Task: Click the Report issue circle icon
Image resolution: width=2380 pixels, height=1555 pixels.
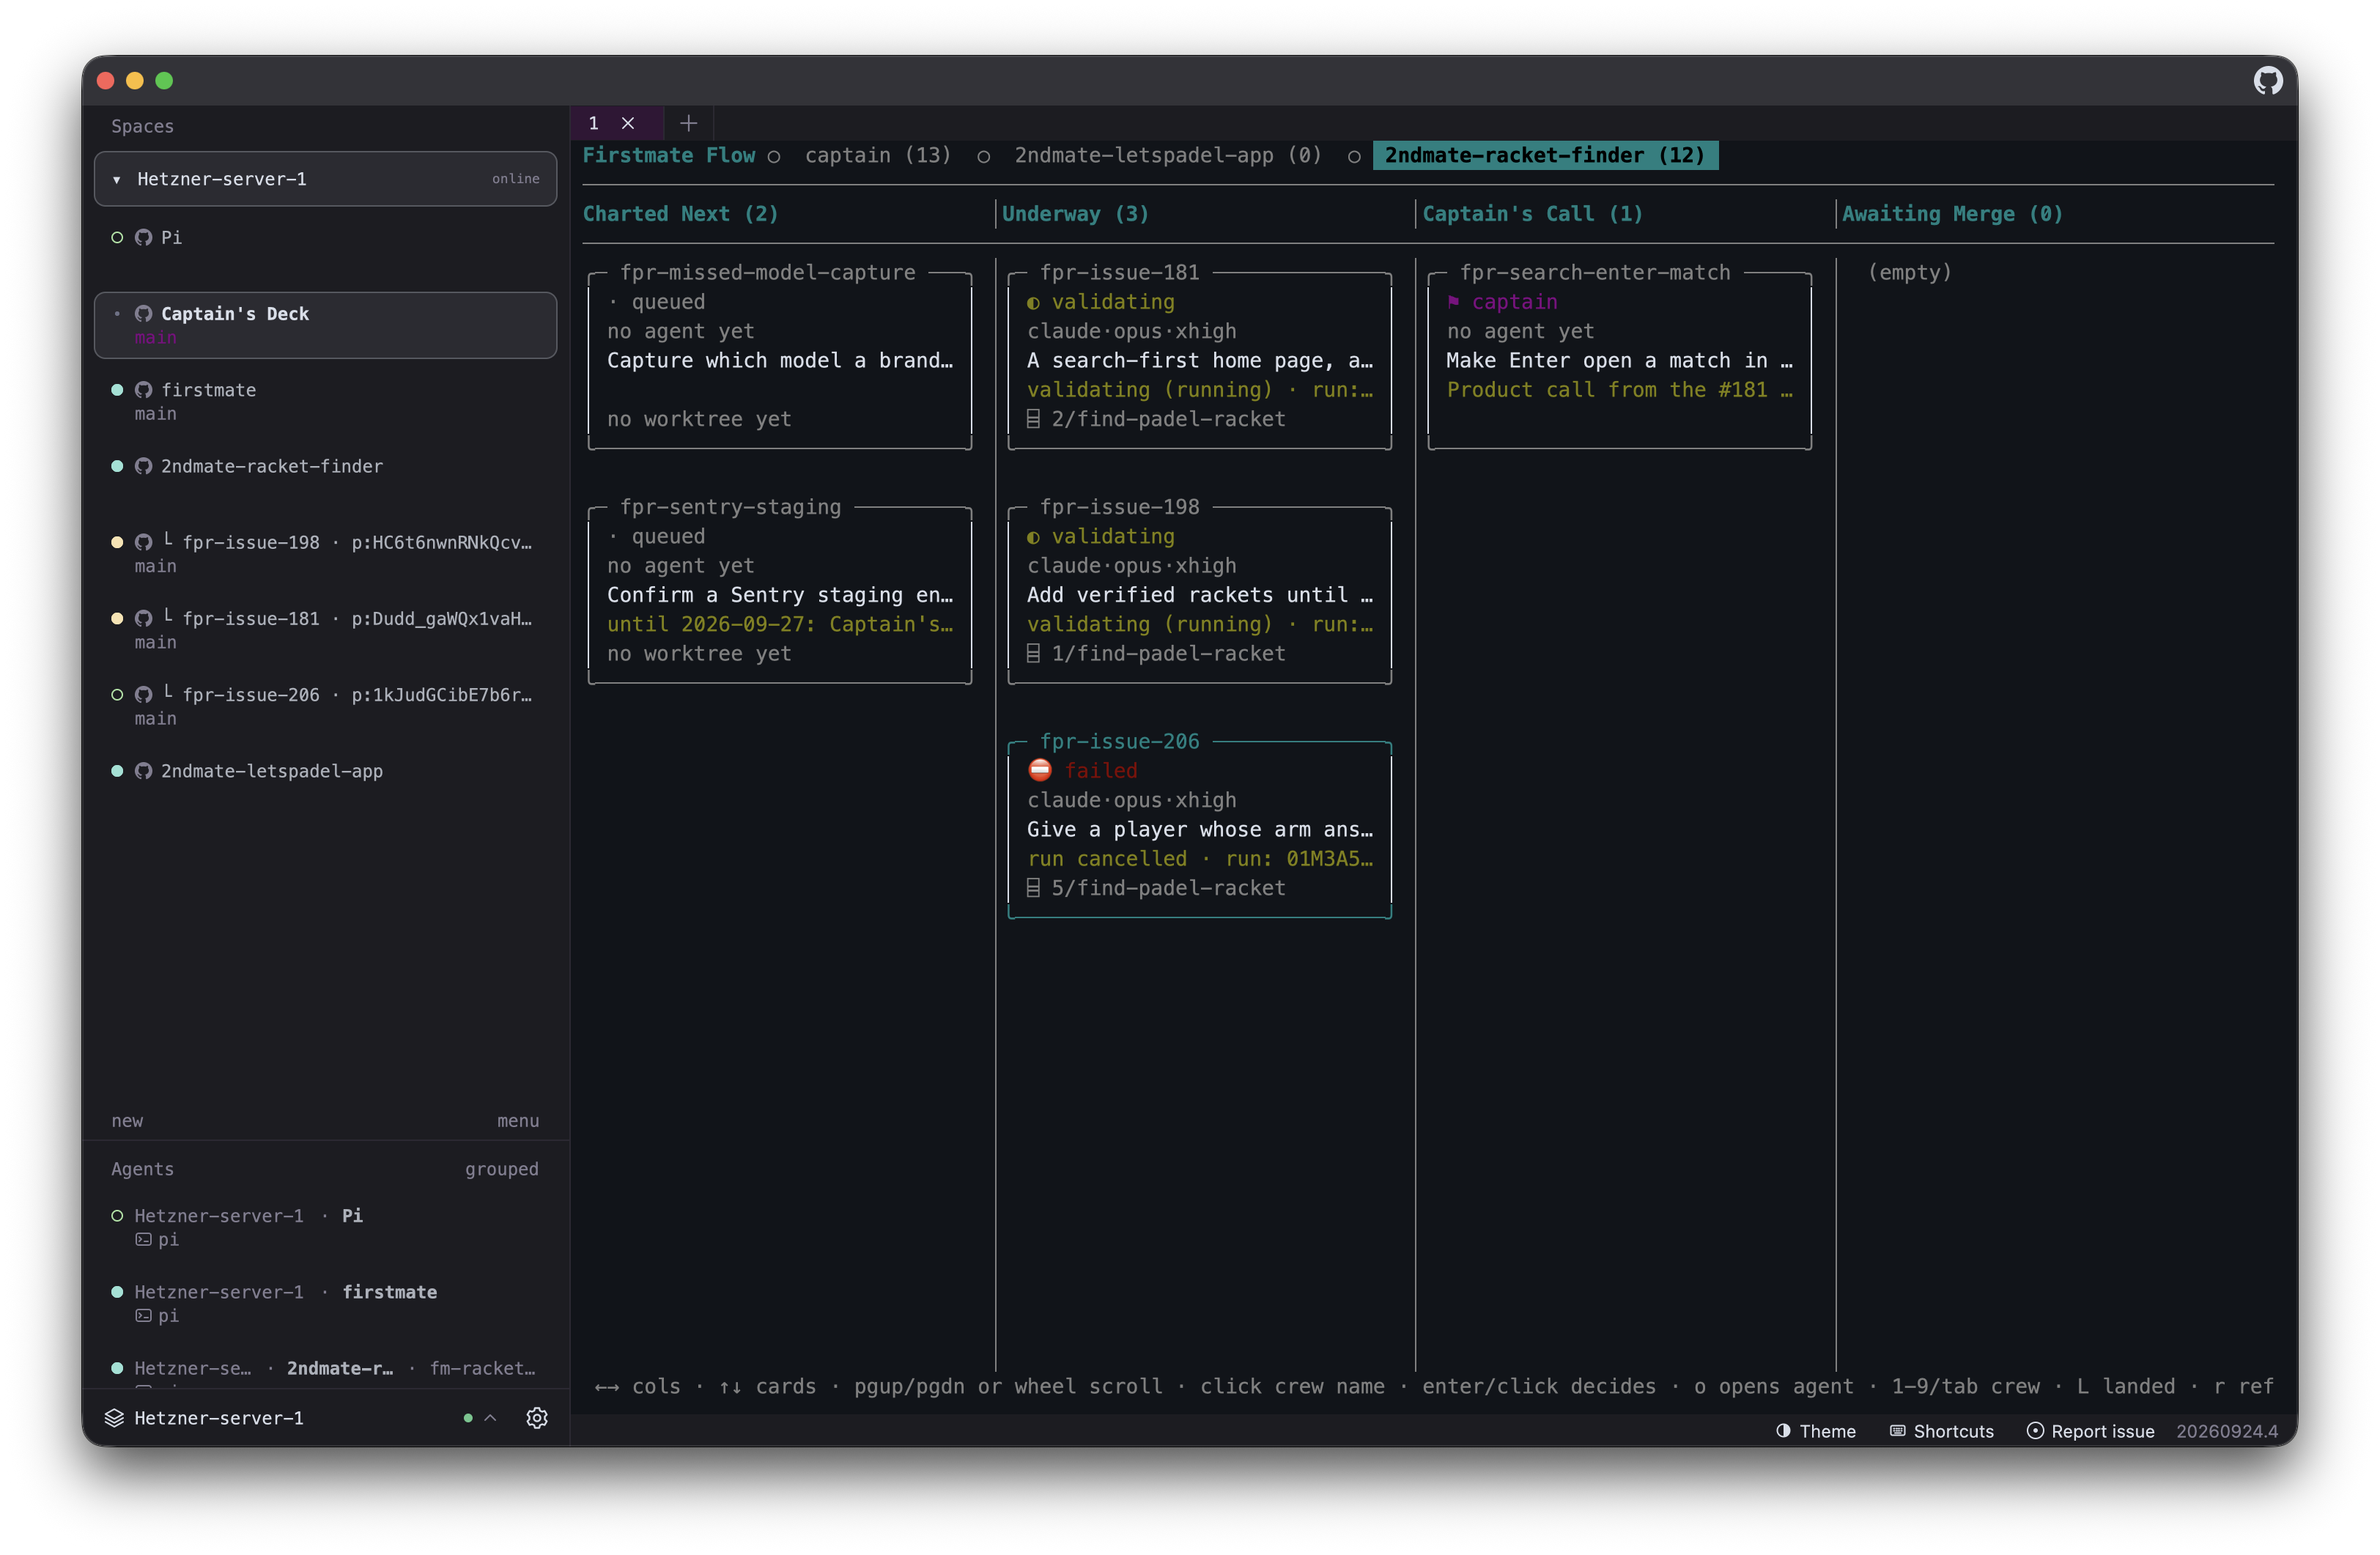Action: pos(2035,1430)
